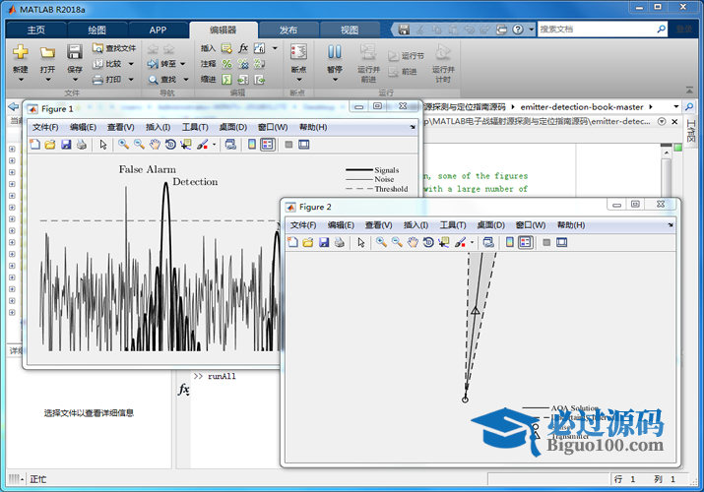Screen dimensions: 704x492
Task: Open the 新建 (New) dropdown in ribbon
Action: [21, 71]
